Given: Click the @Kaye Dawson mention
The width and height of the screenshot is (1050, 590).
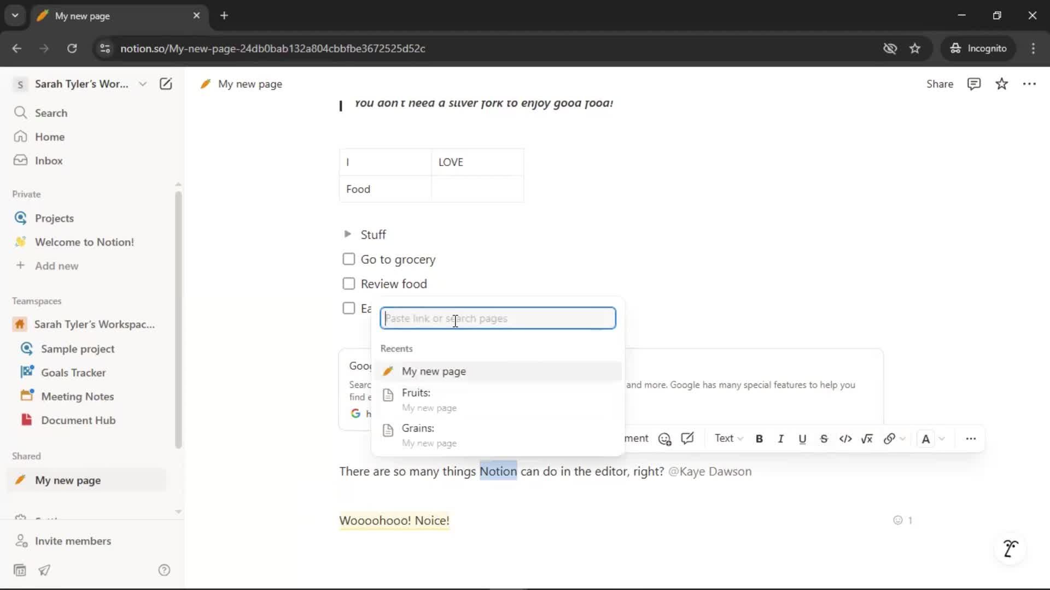Looking at the screenshot, I should (x=710, y=471).
